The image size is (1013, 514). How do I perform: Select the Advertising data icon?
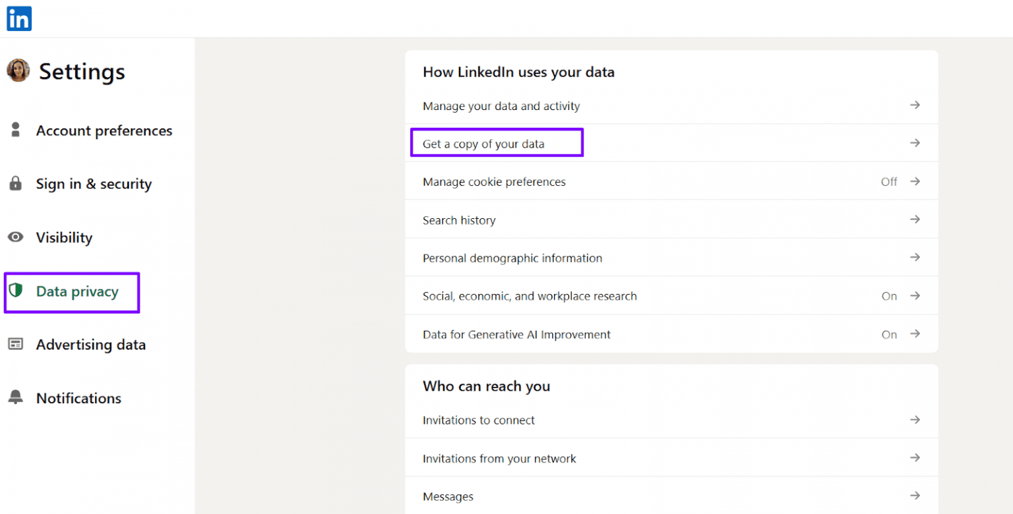pyautogui.click(x=15, y=344)
